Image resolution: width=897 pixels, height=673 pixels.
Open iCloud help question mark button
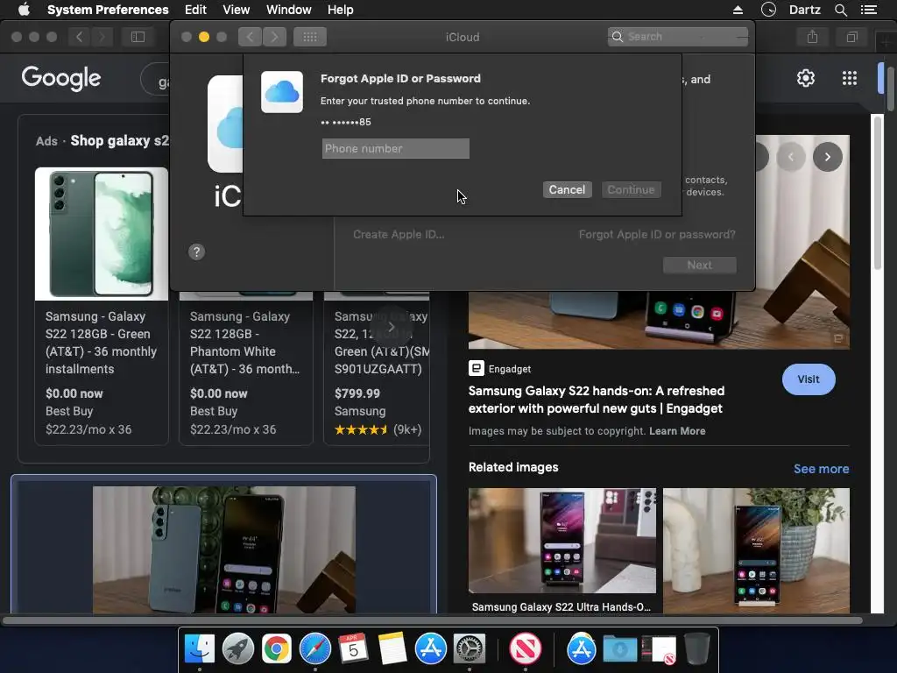point(196,251)
